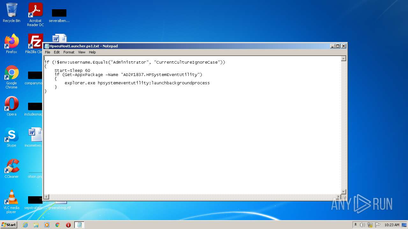Open Windows Explorer folder on taskbar
Viewport: 408px width, 229px height.
36,225
